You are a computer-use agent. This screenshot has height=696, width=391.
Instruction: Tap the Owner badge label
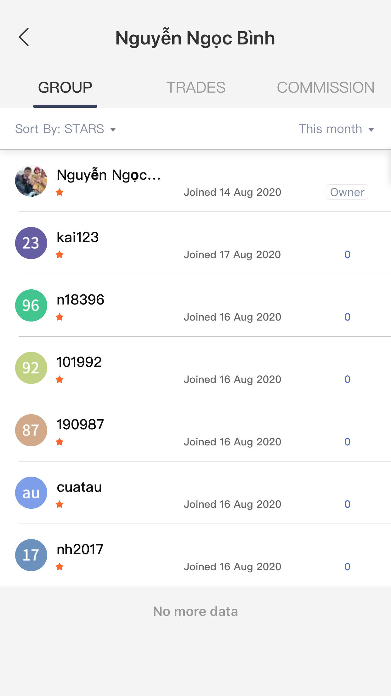(347, 192)
